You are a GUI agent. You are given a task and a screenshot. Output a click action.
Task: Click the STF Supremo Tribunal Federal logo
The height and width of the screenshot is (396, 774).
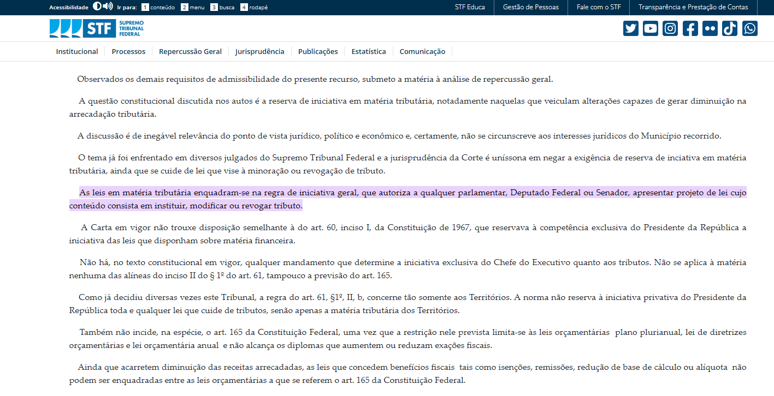[x=97, y=28]
